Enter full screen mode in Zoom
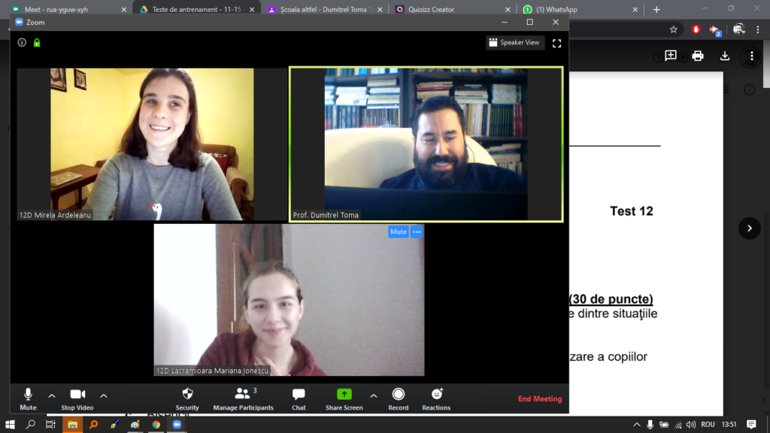The width and height of the screenshot is (770, 433). [556, 43]
